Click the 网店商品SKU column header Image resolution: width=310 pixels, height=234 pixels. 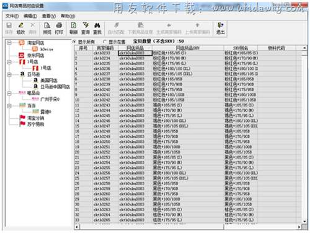point(188,48)
